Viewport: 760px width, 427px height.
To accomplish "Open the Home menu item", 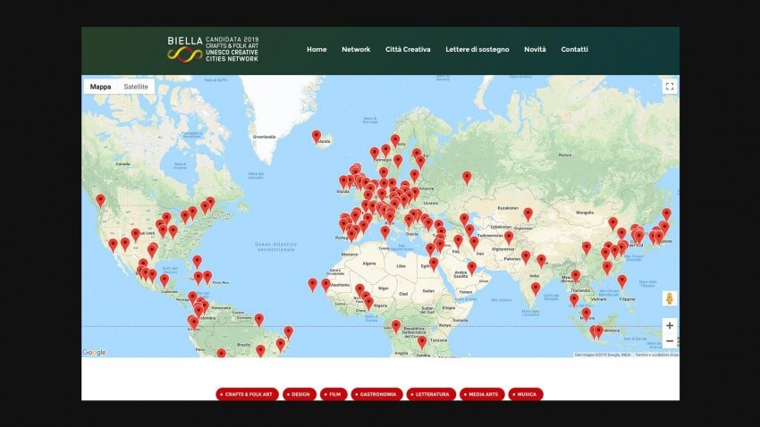I will pos(317,49).
